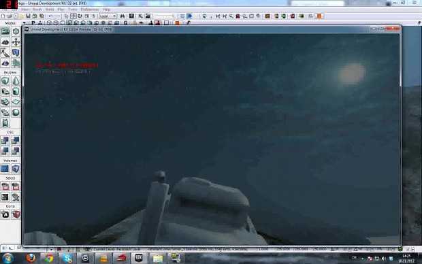Select the Sphere brush builder icon
Screen dimensions: 422x264
click(16, 112)
